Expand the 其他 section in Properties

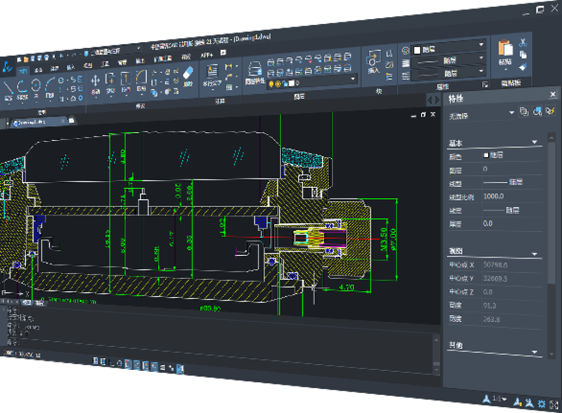[534, 352]
